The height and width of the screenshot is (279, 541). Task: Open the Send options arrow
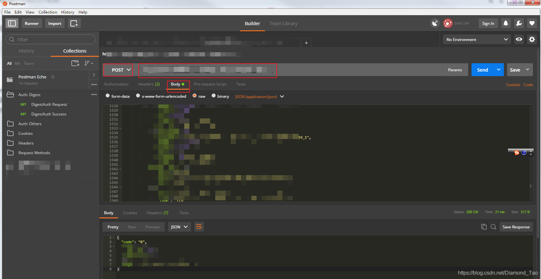coord(499,70)
